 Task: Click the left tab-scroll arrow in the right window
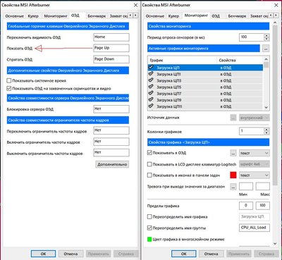pyautogui.click(x=271, y=16)
